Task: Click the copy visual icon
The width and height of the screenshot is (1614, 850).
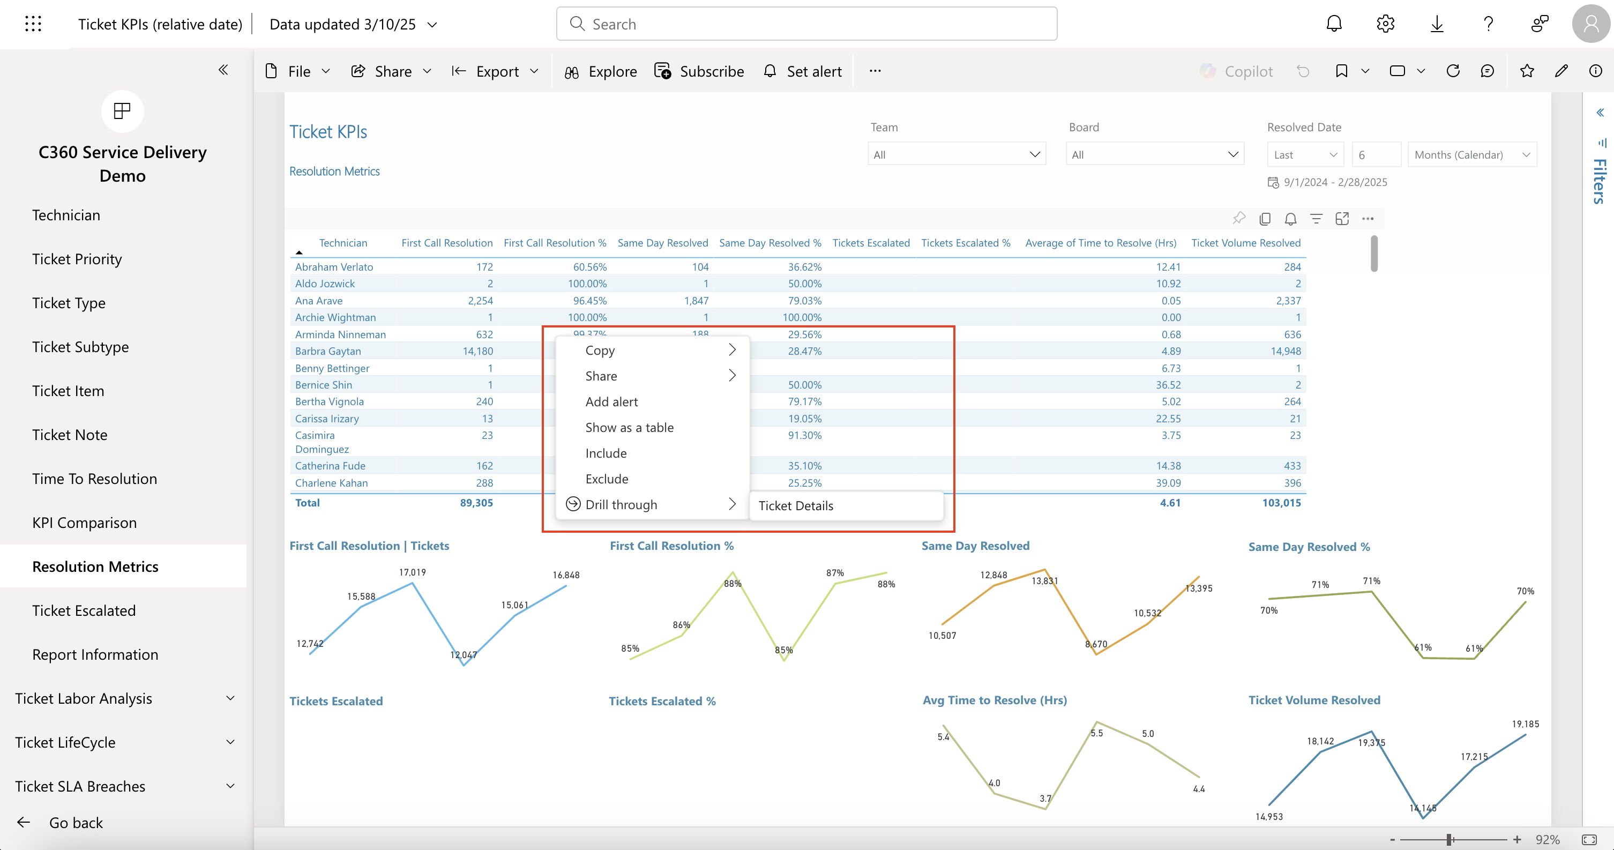Action: point(1265,218)
